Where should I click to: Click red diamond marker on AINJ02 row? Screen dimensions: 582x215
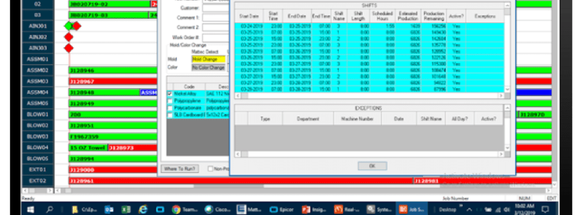(68, 37)
